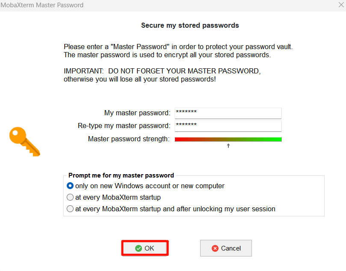Viewport: 346px width, 271px height.
Task: Close the MobaXterm Master Password dialog
Action: pyautogui.click(x=341, y=5)
